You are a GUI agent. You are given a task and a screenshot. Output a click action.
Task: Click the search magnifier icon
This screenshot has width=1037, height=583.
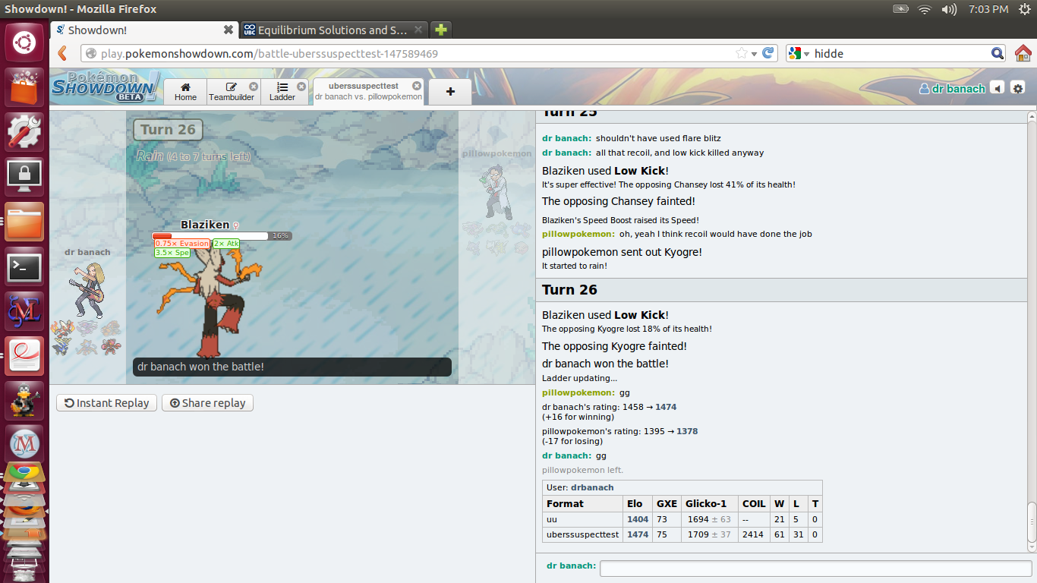(998, 53)
